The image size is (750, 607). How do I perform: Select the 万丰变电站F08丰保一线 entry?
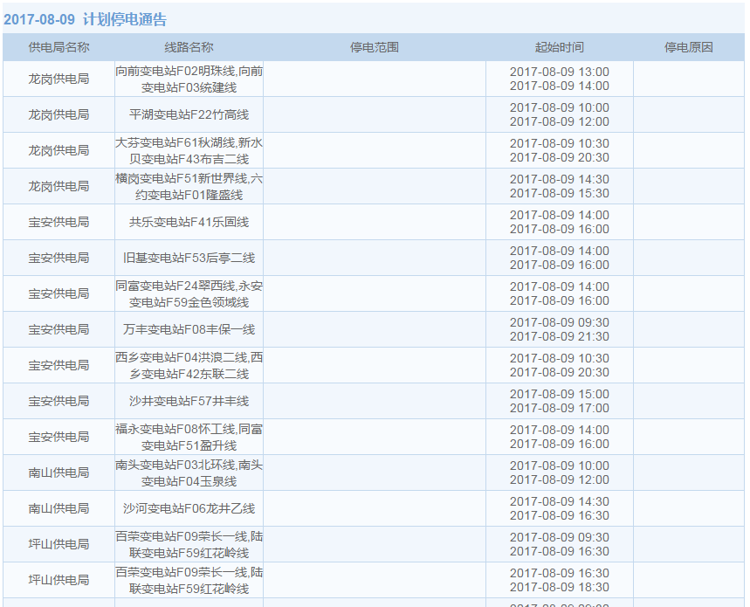(x=189, y=329)
